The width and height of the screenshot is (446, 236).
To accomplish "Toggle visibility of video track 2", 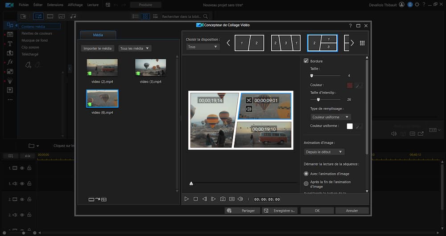I will [x=22, y=199].
